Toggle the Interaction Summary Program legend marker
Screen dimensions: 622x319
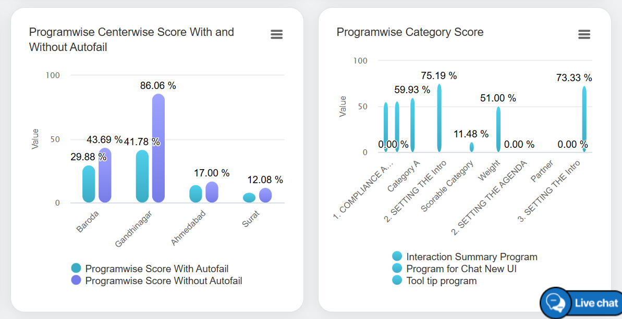tap(397, 257)
